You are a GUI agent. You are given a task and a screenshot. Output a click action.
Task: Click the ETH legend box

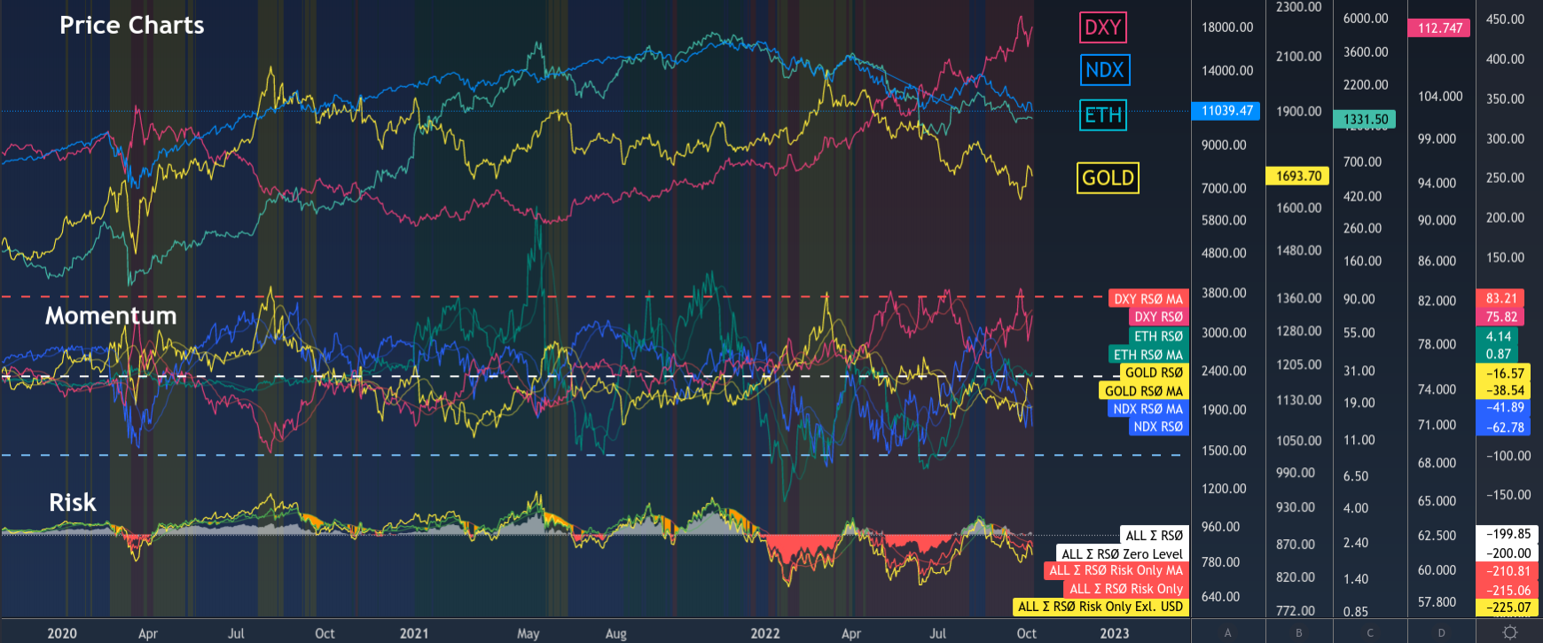pyautogui.click(x=1103, y=114)
